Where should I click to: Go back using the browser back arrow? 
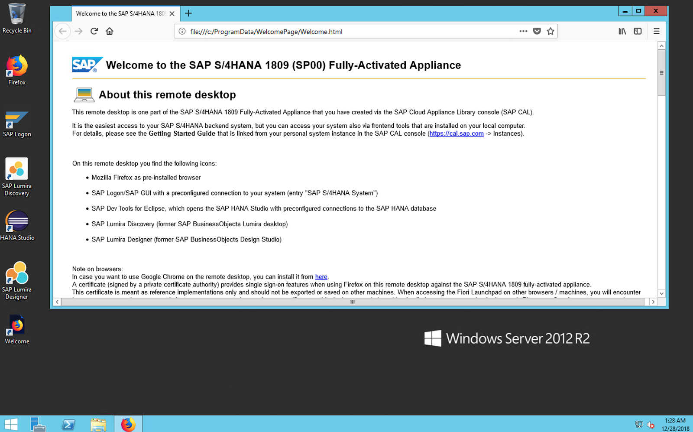tap(63, 31)
